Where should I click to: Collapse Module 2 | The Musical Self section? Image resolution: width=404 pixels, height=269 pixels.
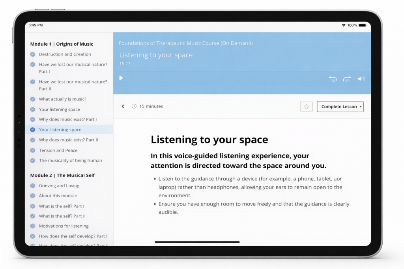tap(62, 175)
